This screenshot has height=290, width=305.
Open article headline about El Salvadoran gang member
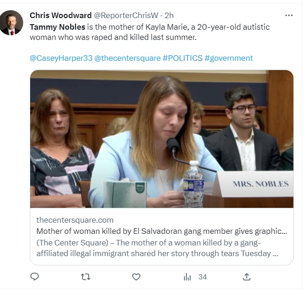click(162, 231)
